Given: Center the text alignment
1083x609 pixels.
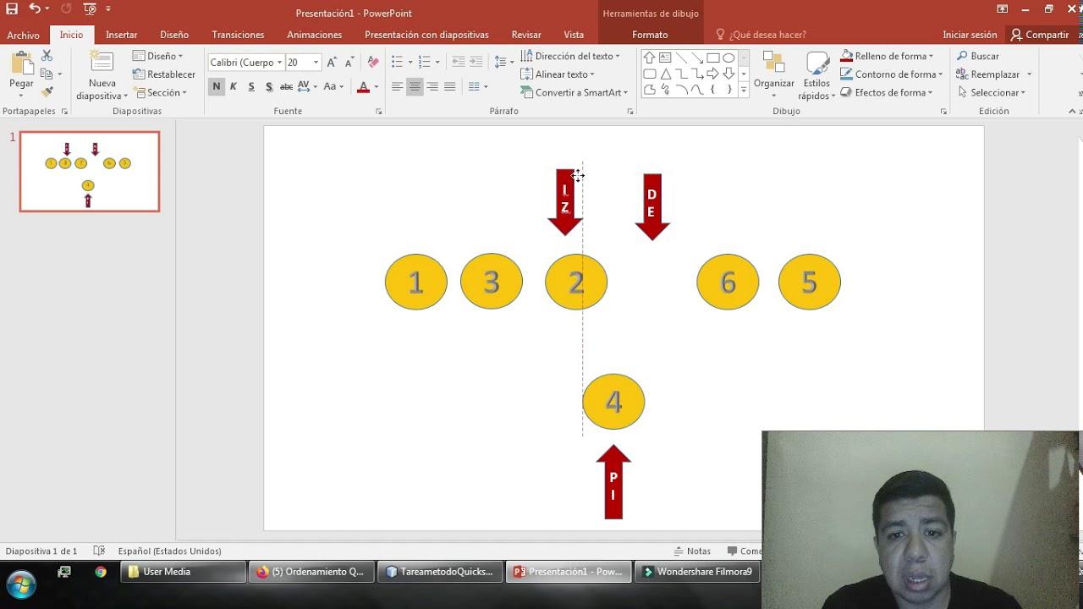Looking at the screenshot, I should [x=415, y=86].
